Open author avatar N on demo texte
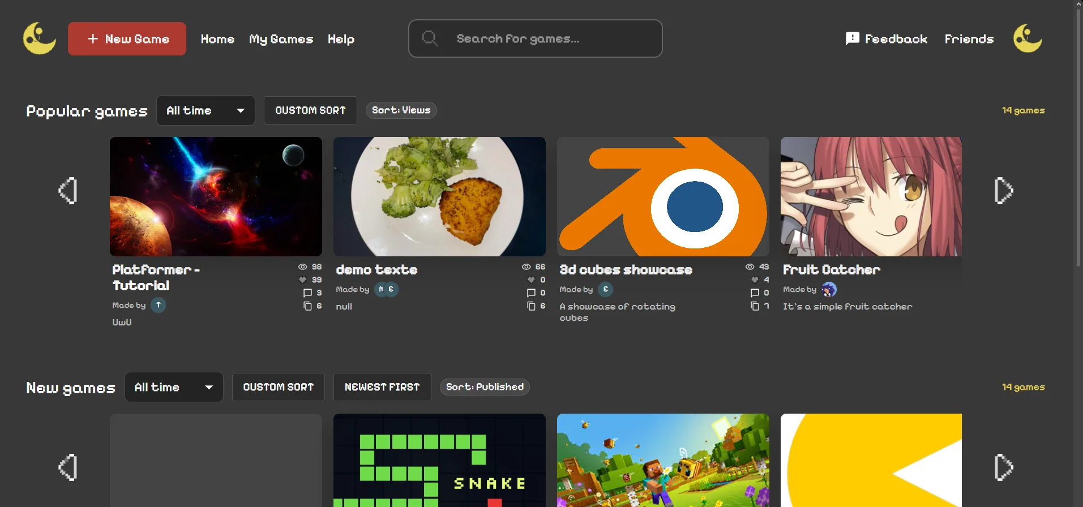This screenshot has height=507, width=1083. point(381,289)
